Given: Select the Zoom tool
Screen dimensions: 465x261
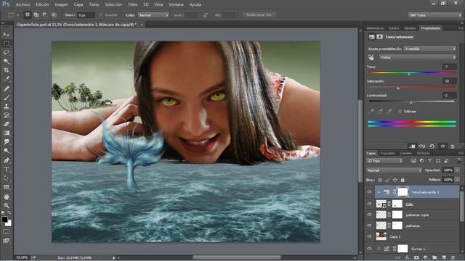Looking at the screenshot, I should click(7, 205).
